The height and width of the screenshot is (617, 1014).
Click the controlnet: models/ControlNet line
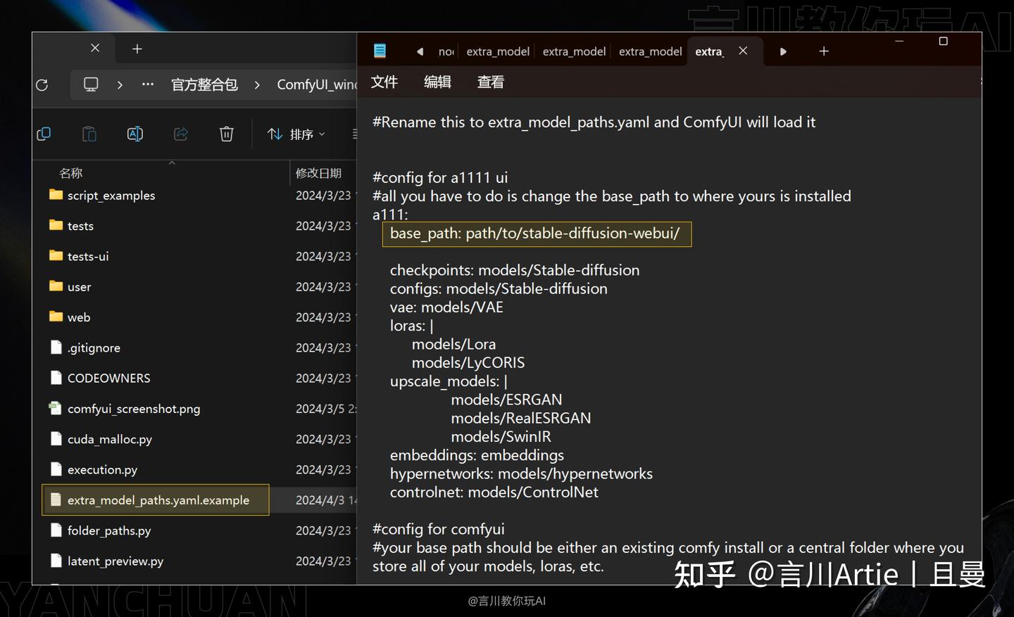[494, 492]
